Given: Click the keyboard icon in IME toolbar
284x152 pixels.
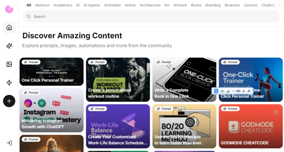Looking at the screenshot, I should pos(238,91).
